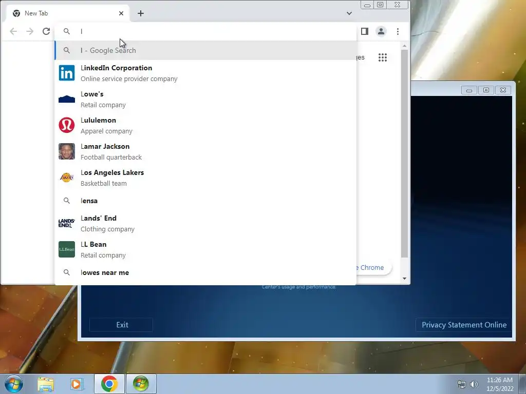Choose the Los Angeles Lakers suggestion
Viewport: 526px width, 394px height.
pos(205,178)
